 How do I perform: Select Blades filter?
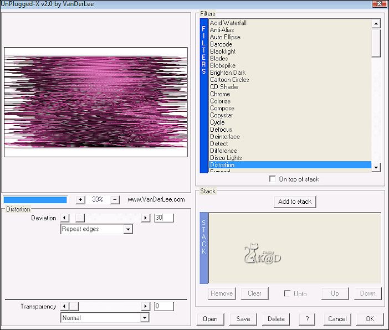coord(290,59)
